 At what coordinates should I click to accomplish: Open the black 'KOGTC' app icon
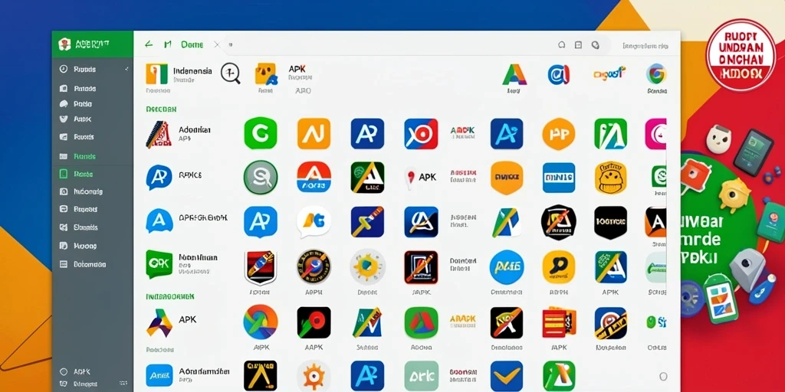(x=611, y=222)
